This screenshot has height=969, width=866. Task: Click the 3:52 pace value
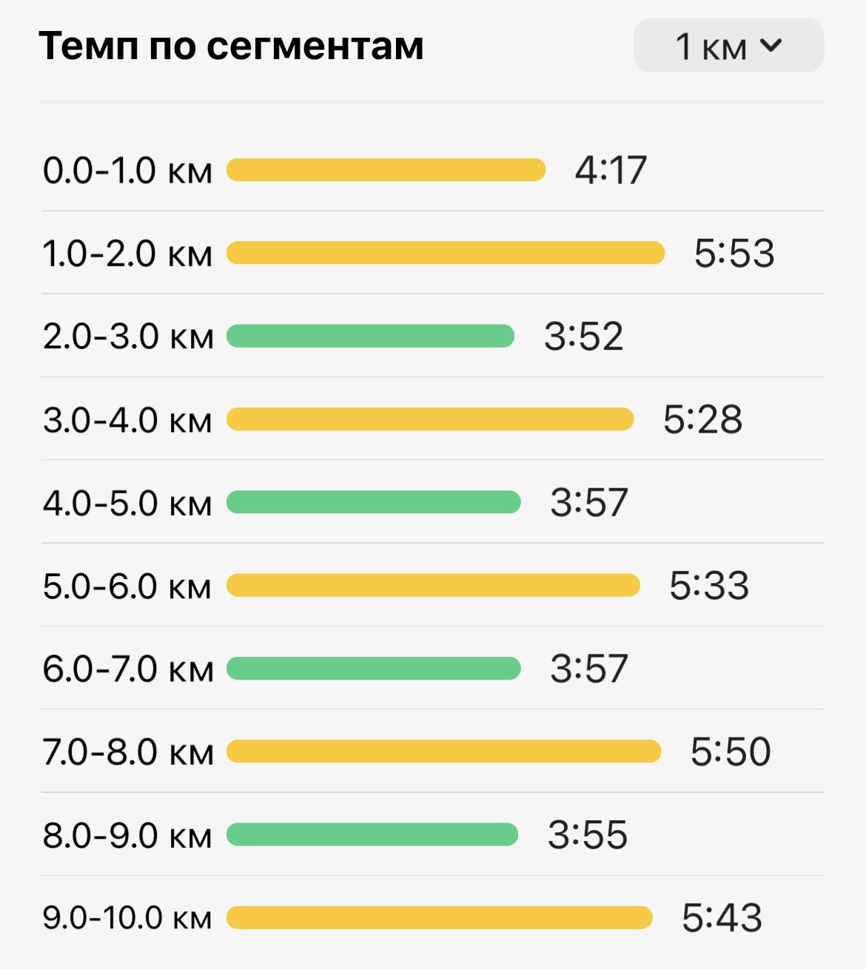click(584, 337)
